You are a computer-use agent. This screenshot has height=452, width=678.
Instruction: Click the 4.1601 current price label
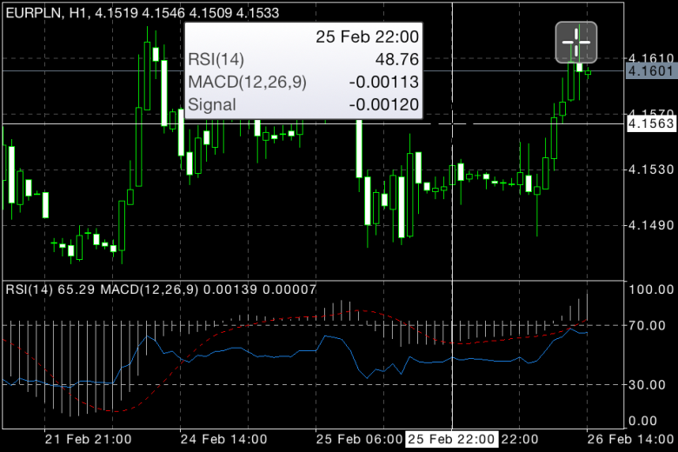650,70
